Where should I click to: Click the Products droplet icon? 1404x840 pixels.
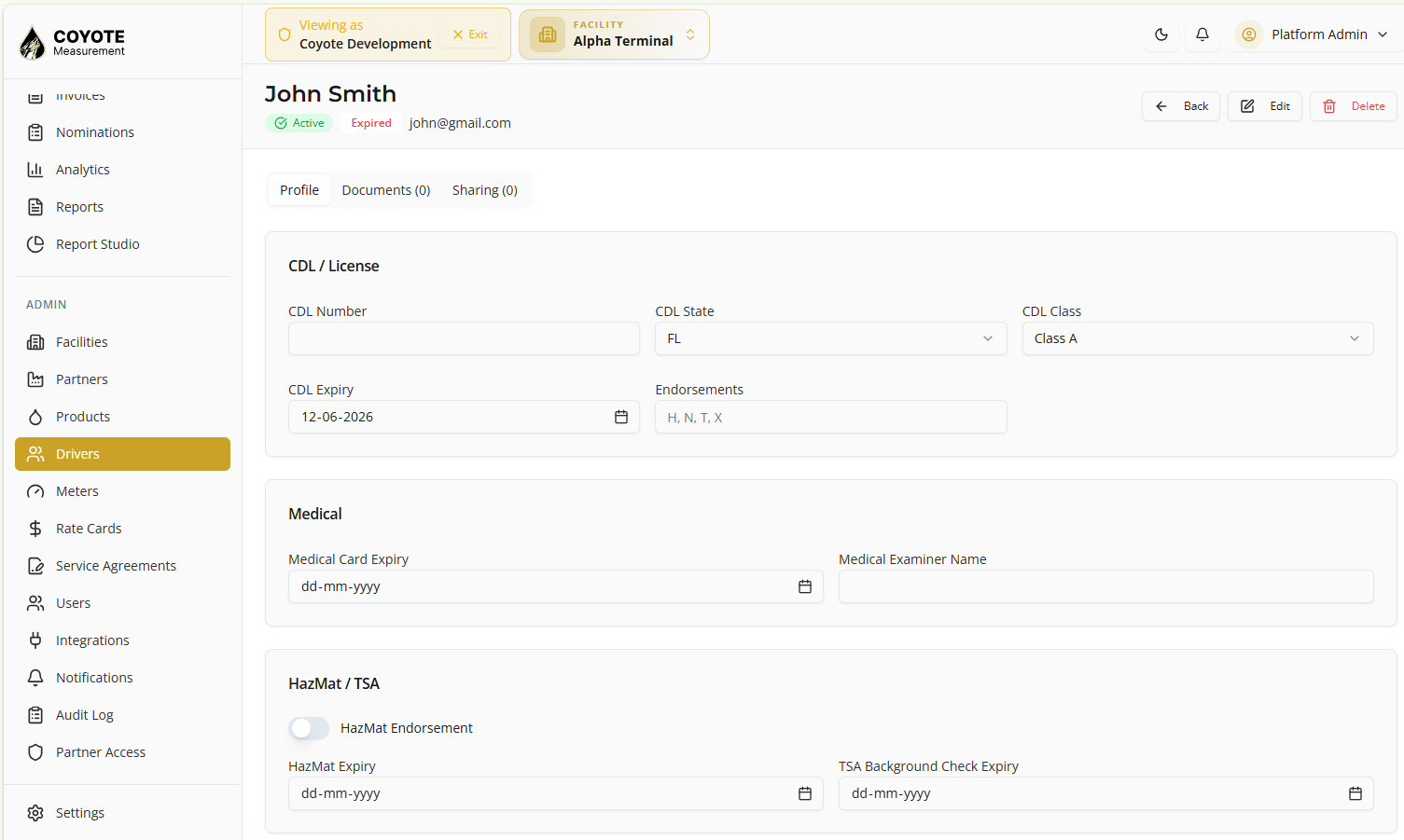[x=35, y=417]
